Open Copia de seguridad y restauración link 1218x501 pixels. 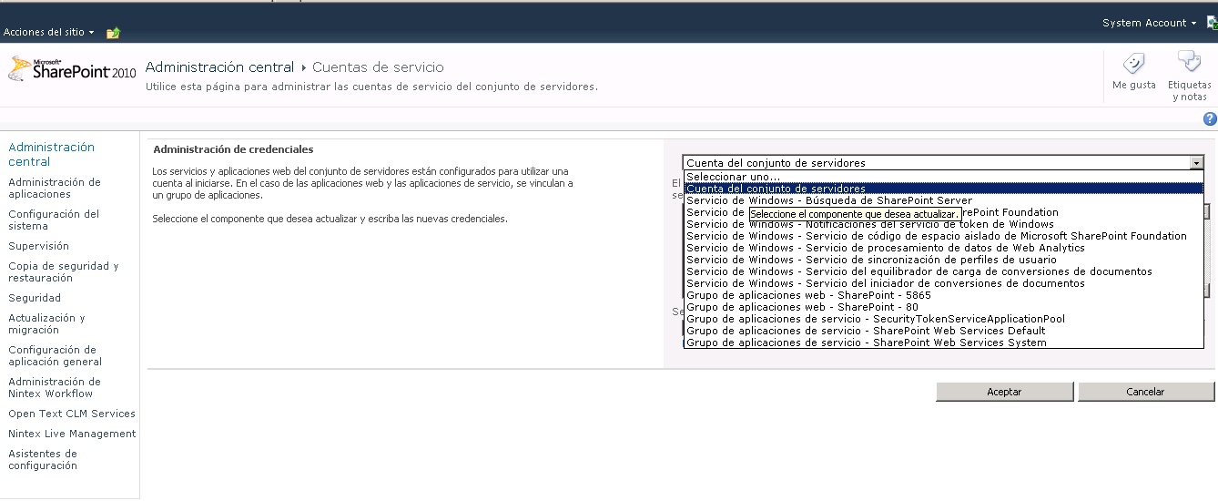pyautogui.click(x=64, y=272)
